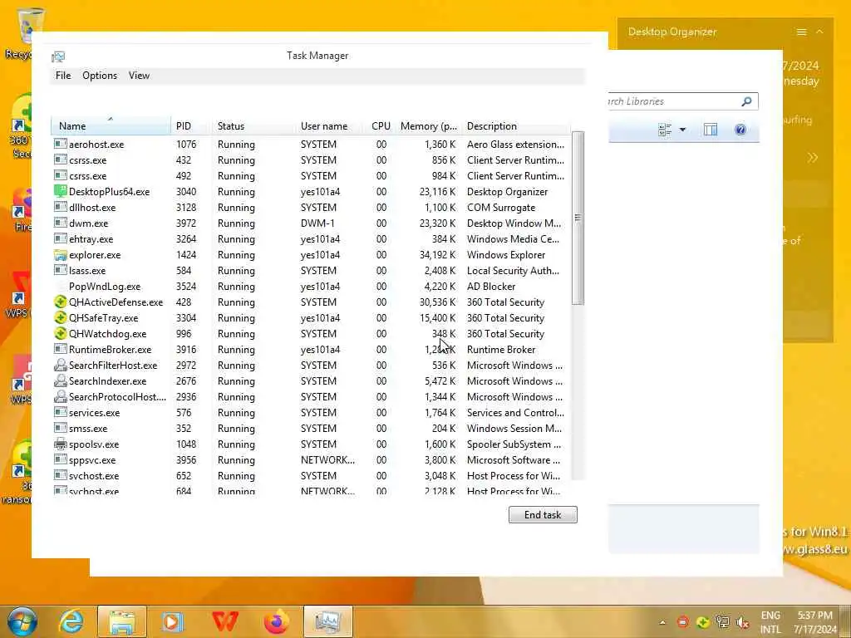Select the aerohost.exe process icon

(x=60, y=144)
